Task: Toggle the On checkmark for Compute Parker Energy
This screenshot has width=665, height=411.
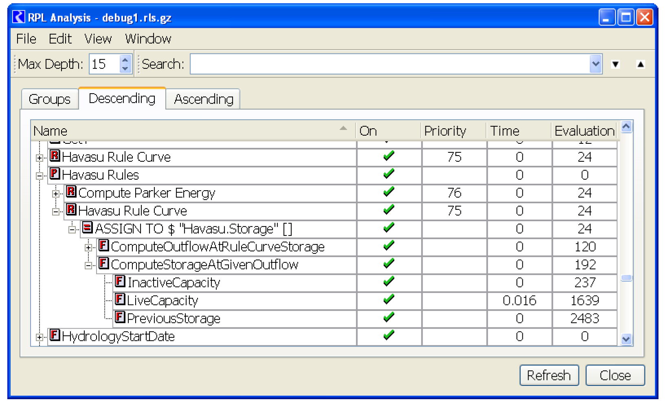Action: [x=388, y=192]
